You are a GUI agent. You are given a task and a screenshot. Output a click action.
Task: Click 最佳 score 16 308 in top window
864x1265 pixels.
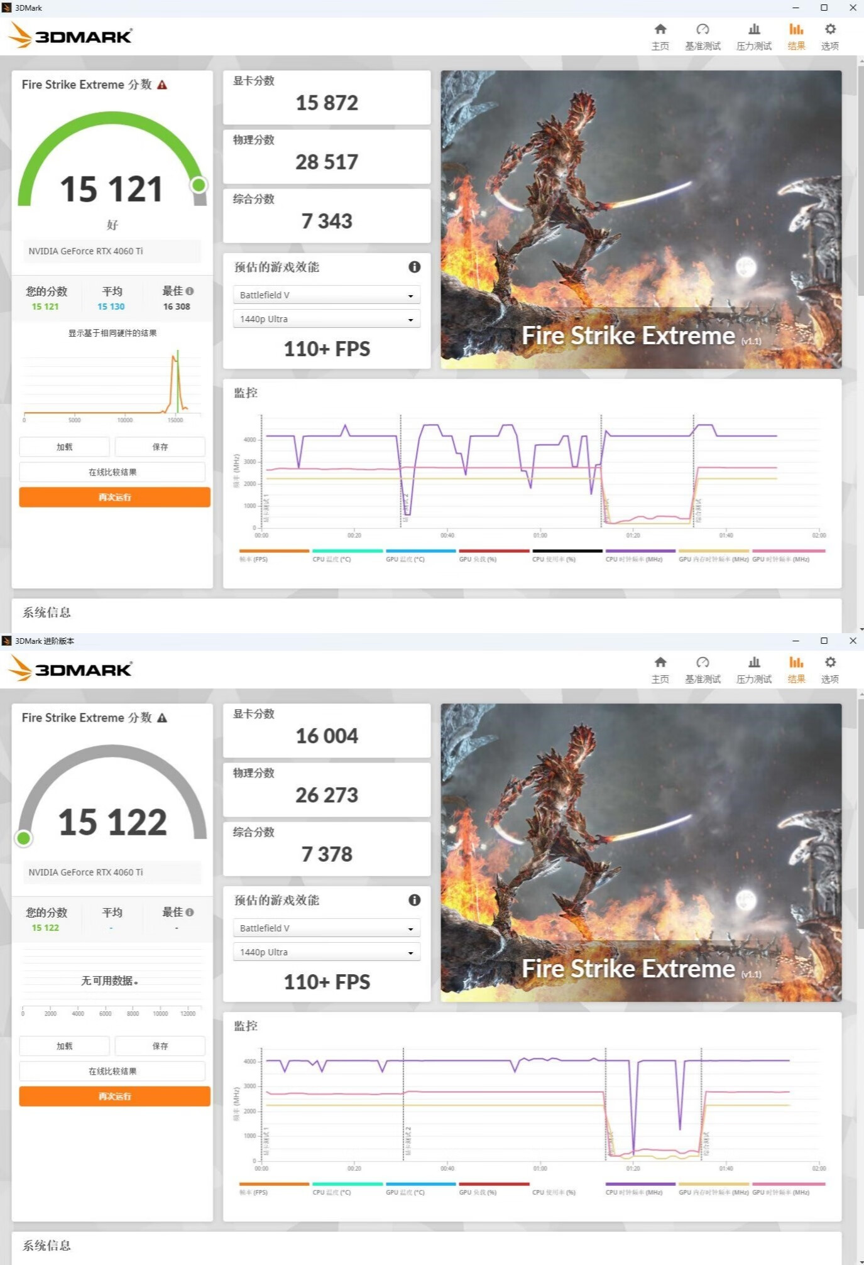coord(177,307)
